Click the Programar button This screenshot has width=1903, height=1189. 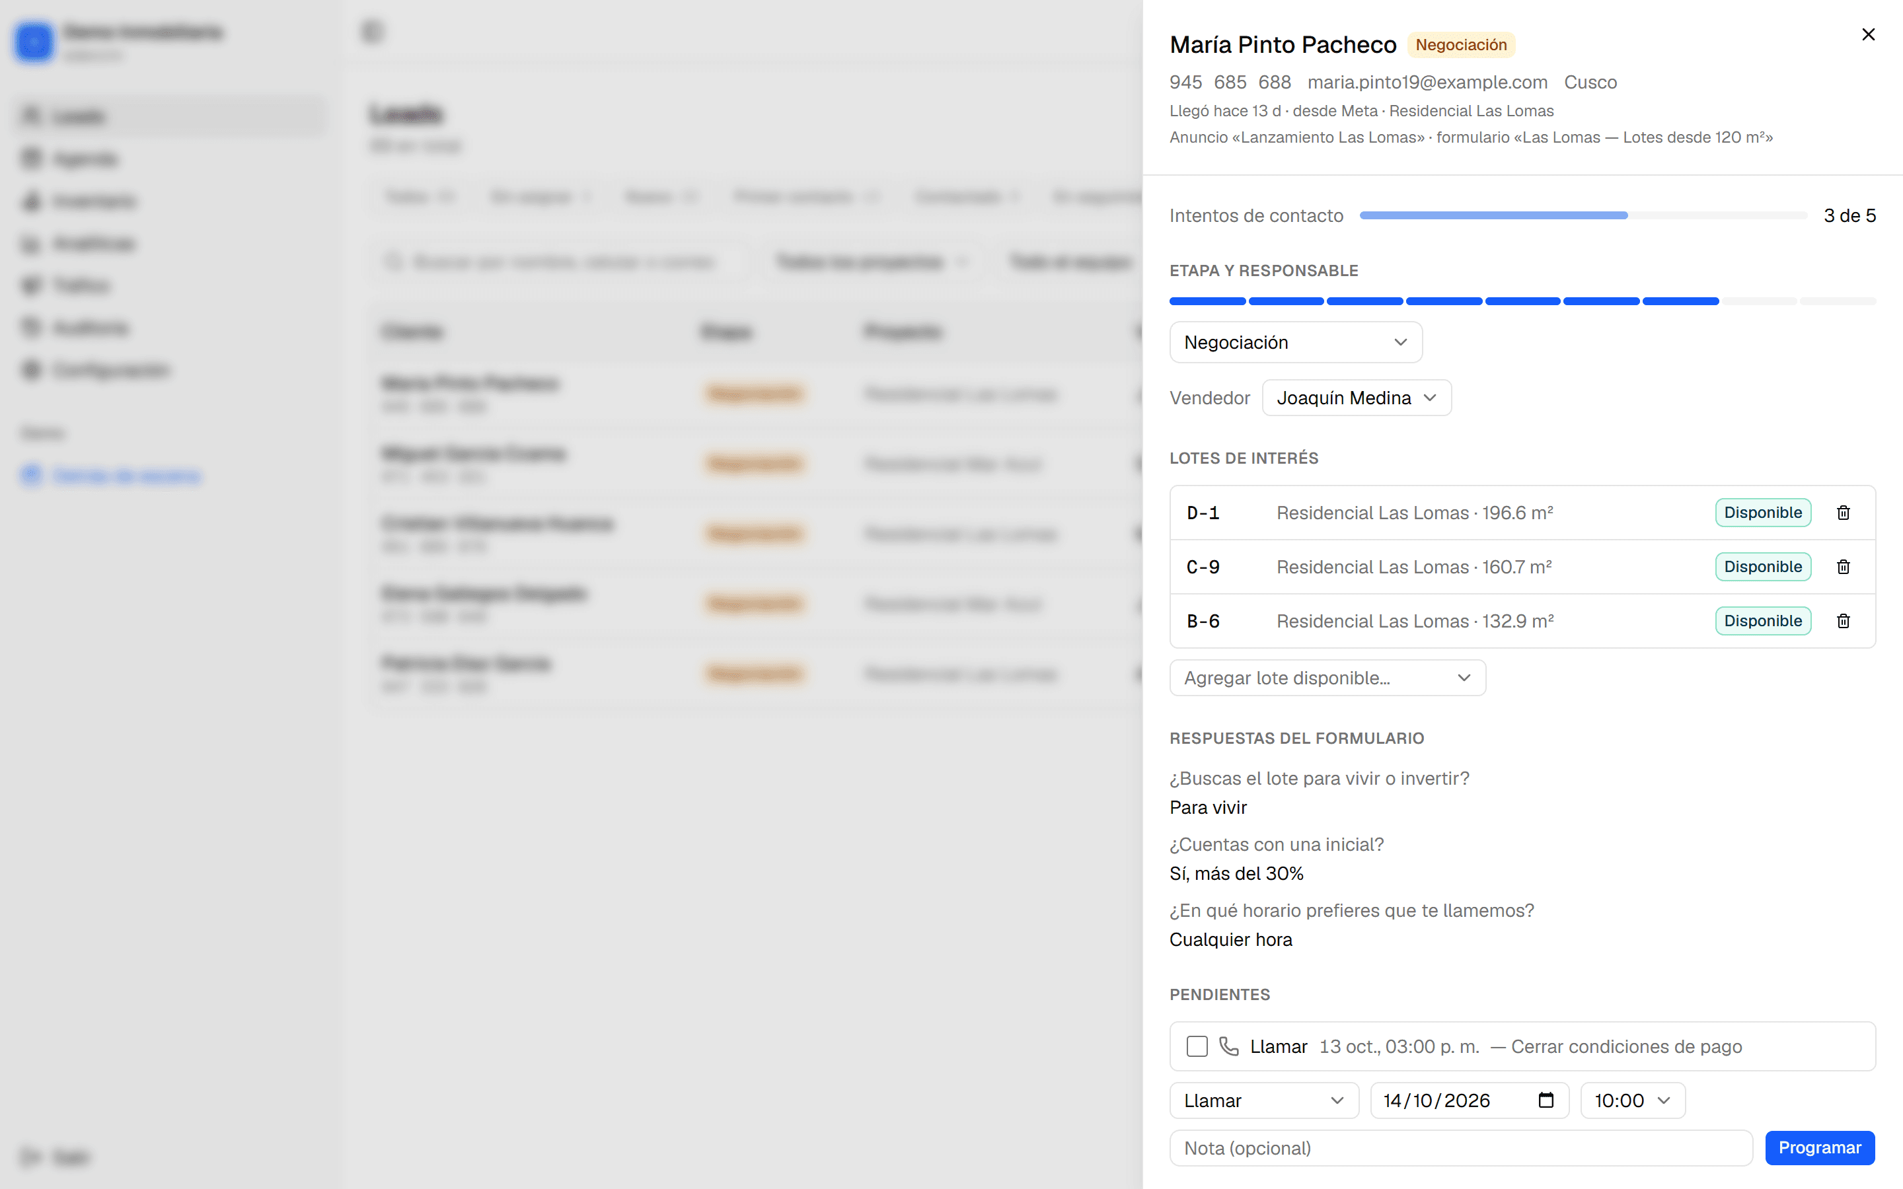click(1820, 1147)
